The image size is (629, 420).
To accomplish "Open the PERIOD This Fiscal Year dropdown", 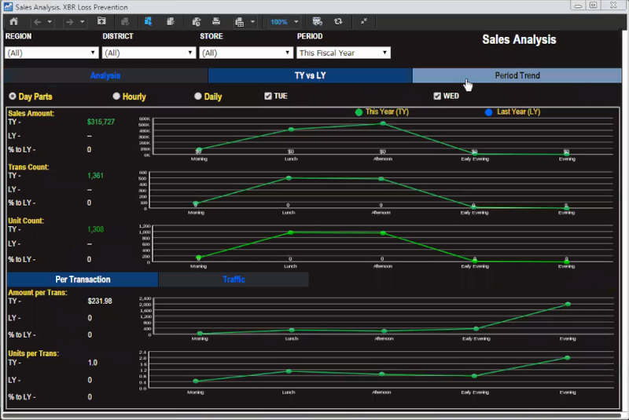I will (x=344, y=53).
